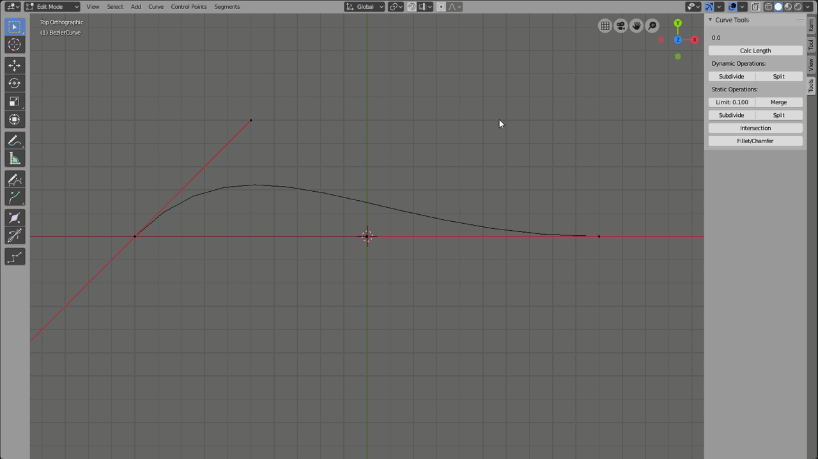Select the Rotate tool
Image resolution: width=818 pixels, height=459 pixels.
15,82
